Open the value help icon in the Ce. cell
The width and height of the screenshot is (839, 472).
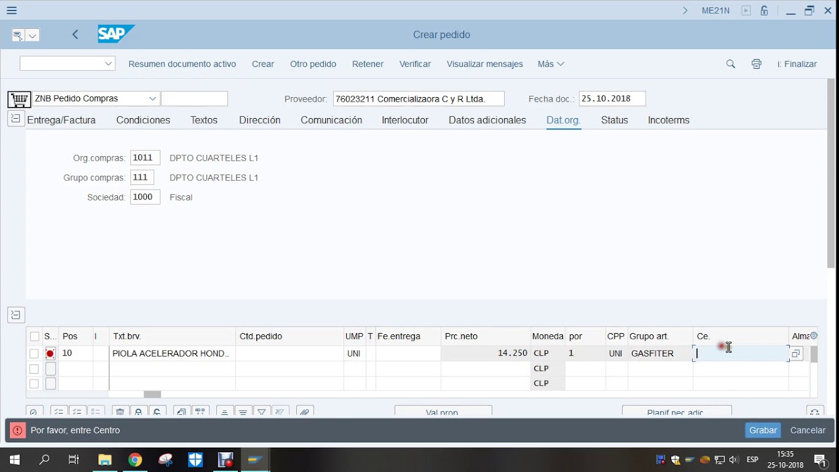pyautogui.click(x=796, y=353)
